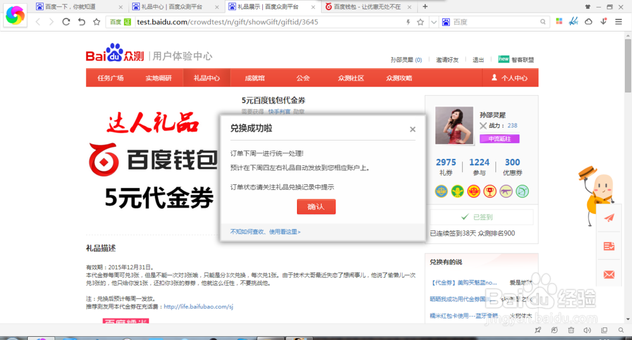This screenshot has height=340, width=632.
Task: Click the cloud sync toolbar icon
Action: pos(588,21)
